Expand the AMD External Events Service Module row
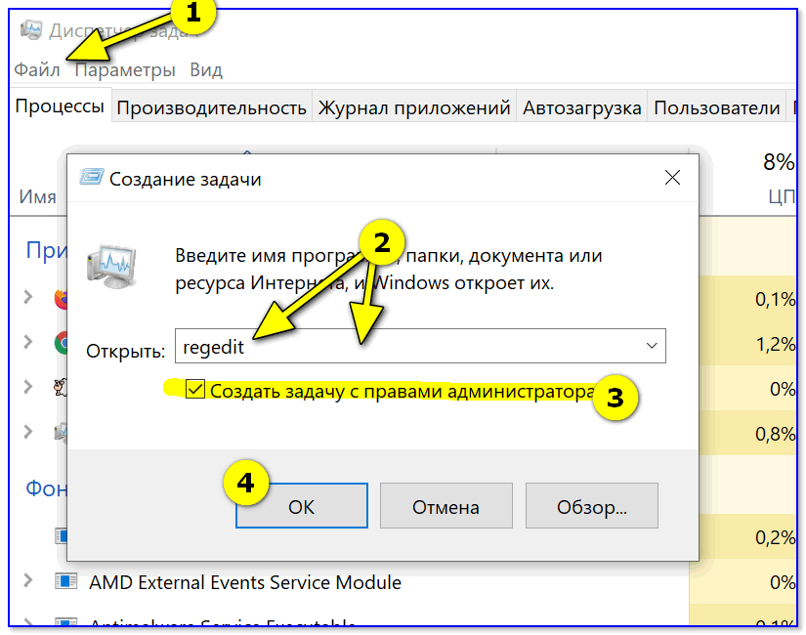806x635 pixels. tap(28, 581)
